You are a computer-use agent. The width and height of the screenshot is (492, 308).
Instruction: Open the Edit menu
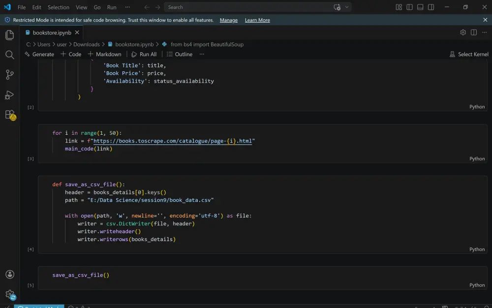pos(37,7)
